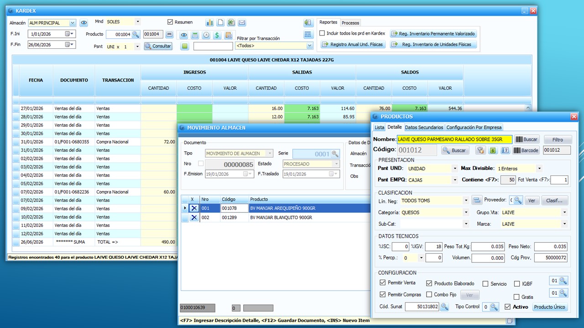Click the Nombre product name field

[x=454, y=139]
